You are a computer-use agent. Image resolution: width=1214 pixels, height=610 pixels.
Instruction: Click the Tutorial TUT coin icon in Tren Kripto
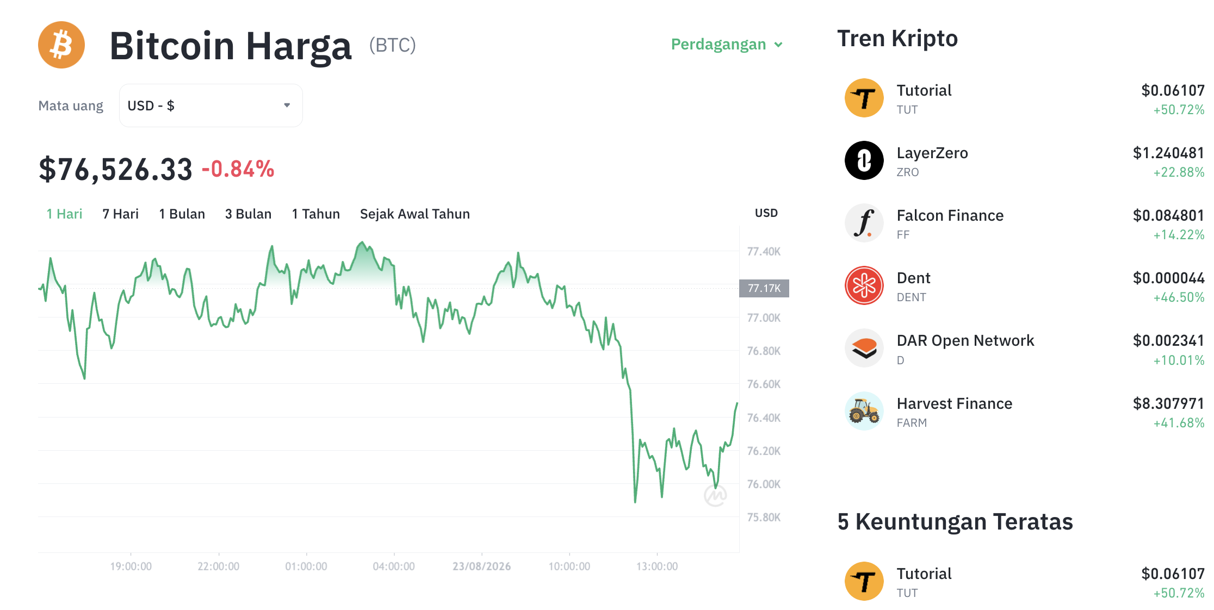pyautogui.click(x=864, y=98)
